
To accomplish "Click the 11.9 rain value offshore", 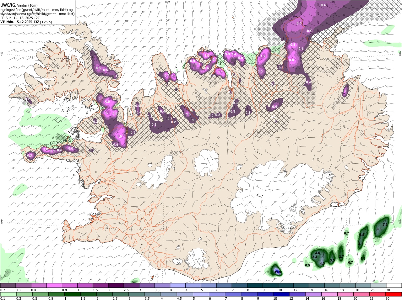I will pyautogui.click(x=278, y=272).
